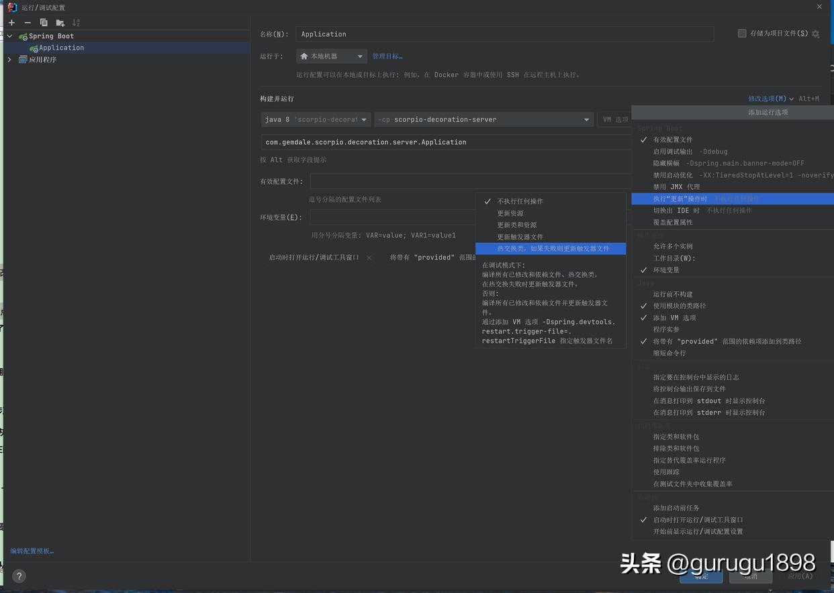Remove the 启动时打开运行/调试工具窗口 tag via its ×

[369, 257]
